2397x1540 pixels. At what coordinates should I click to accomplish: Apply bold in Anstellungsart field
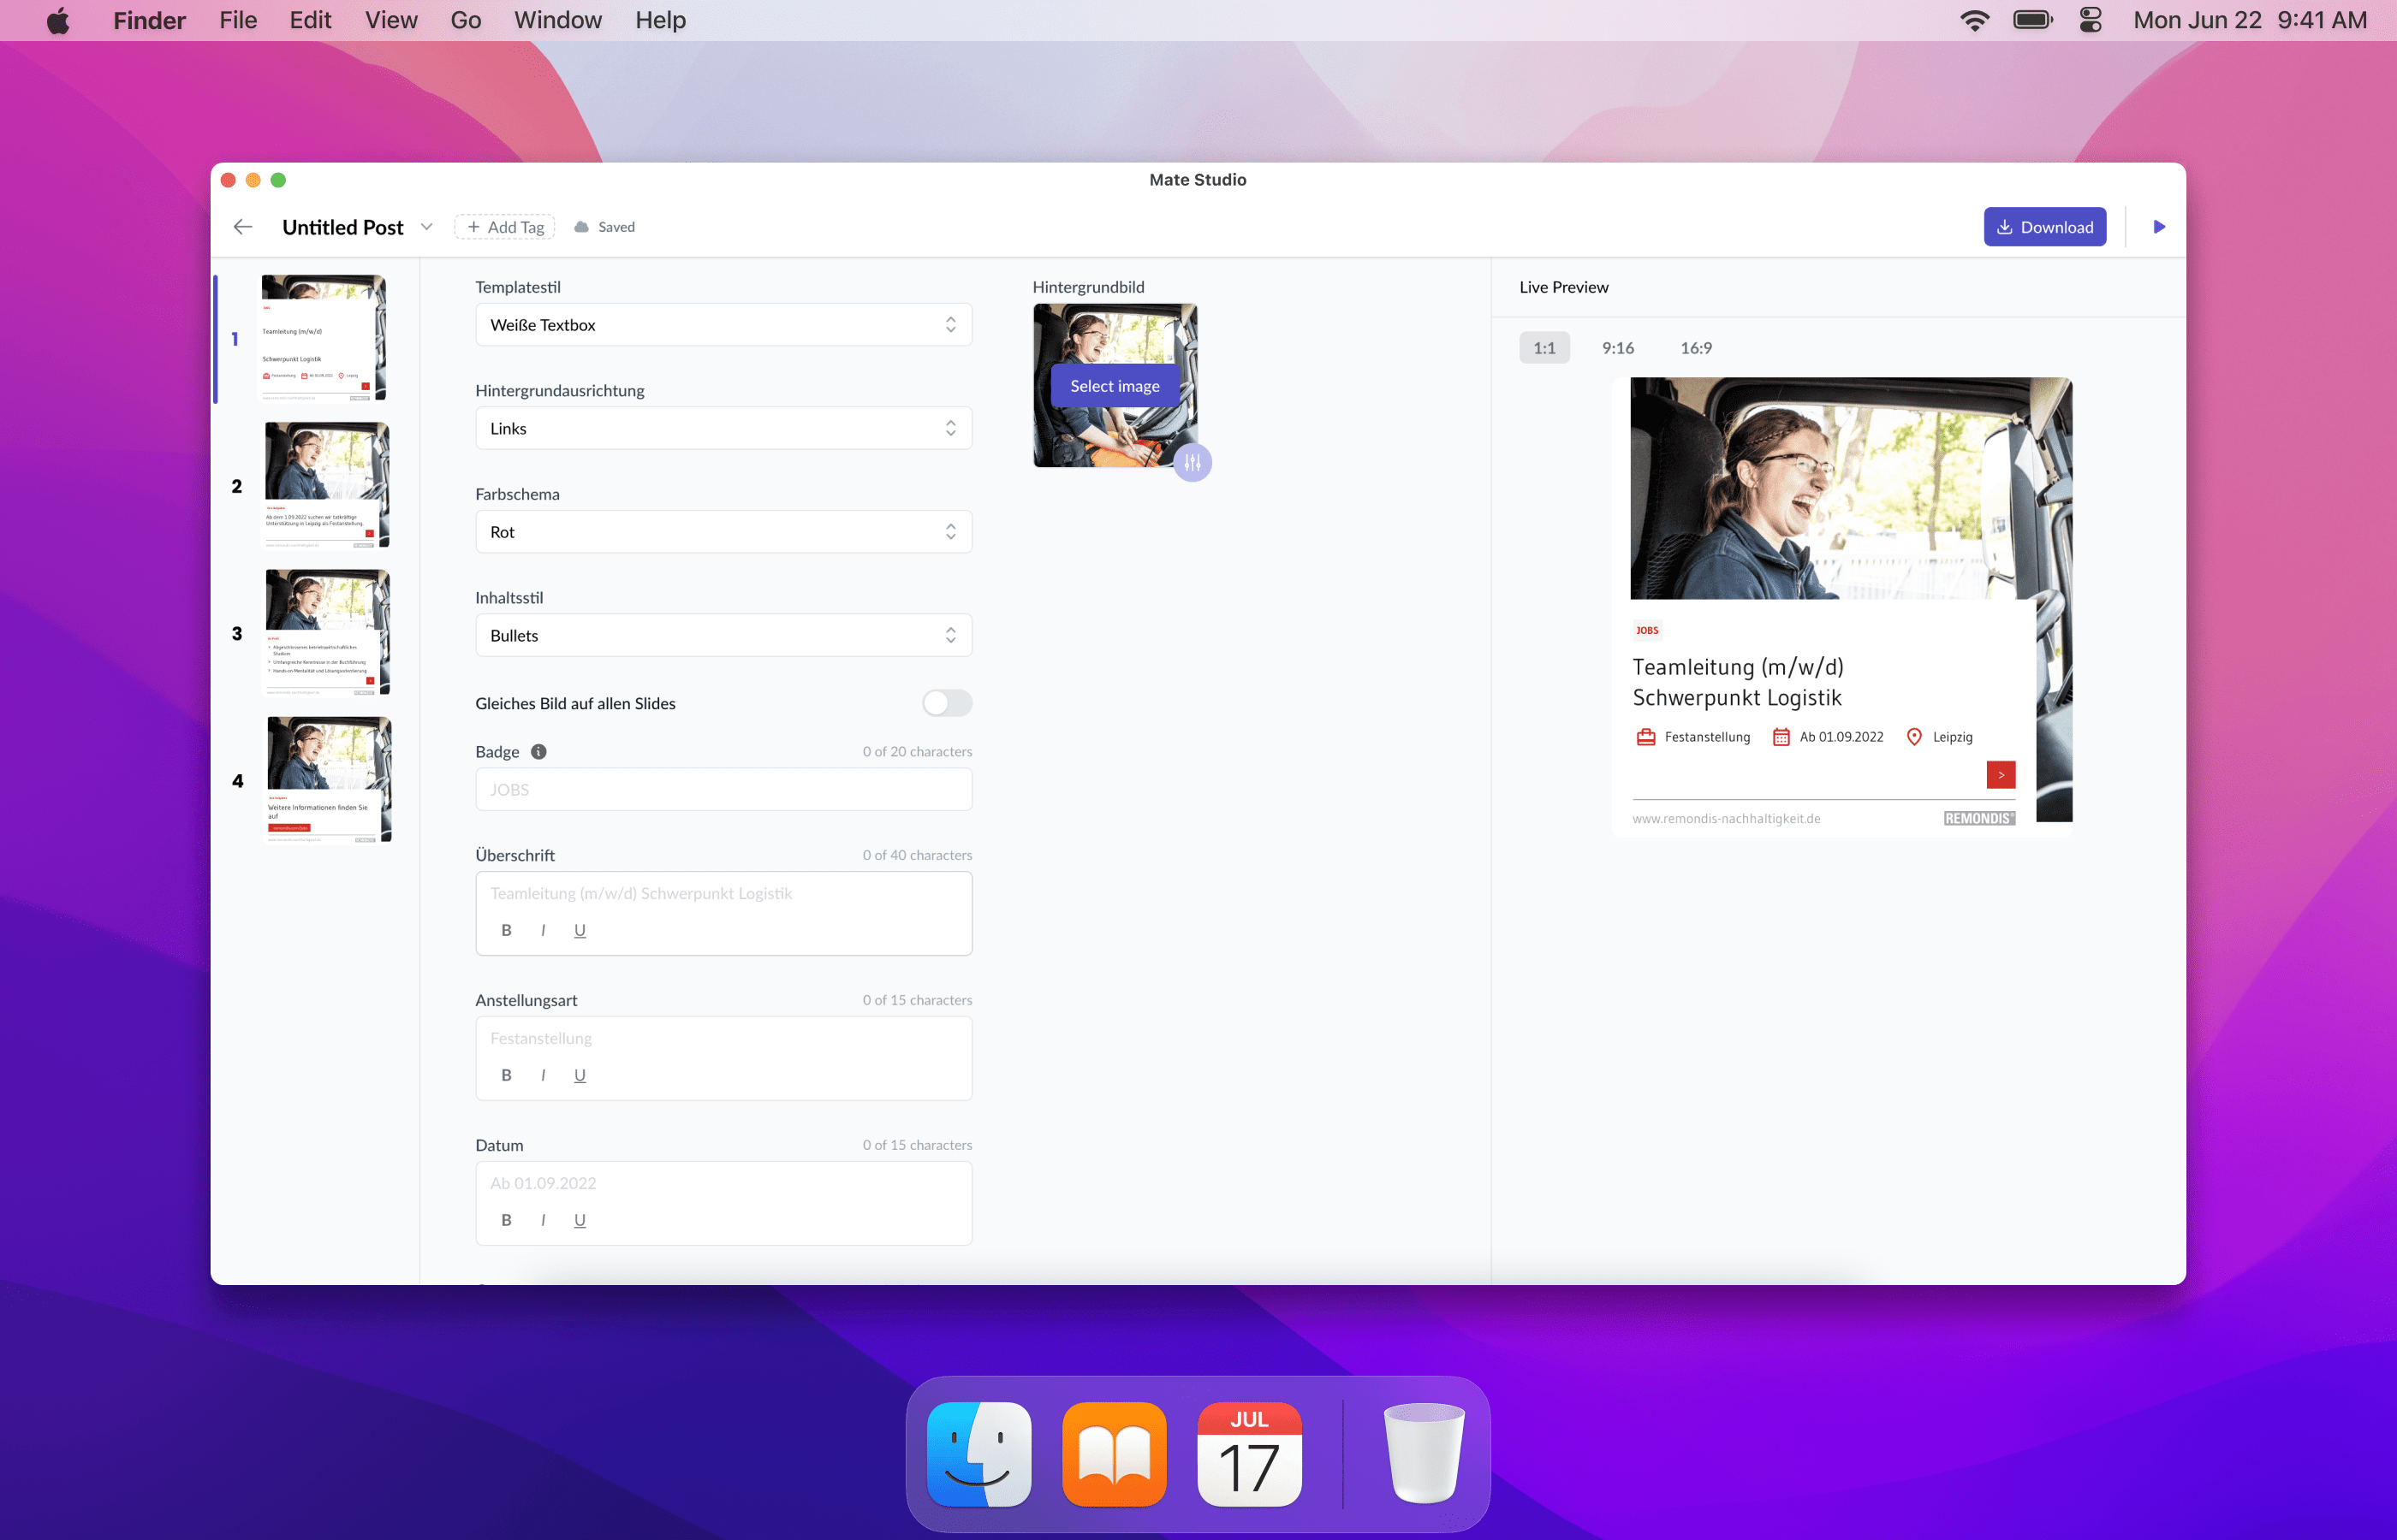tap(506, 1075)
